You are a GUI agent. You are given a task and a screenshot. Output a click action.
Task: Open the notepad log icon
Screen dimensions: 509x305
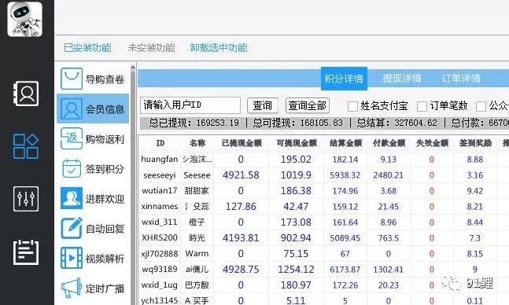pos(26,252)
